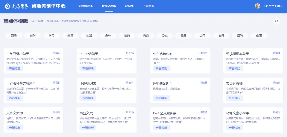
Task: Click the 脑暴 tag icon on 性格测试助手
Action: tap(200, 83)
